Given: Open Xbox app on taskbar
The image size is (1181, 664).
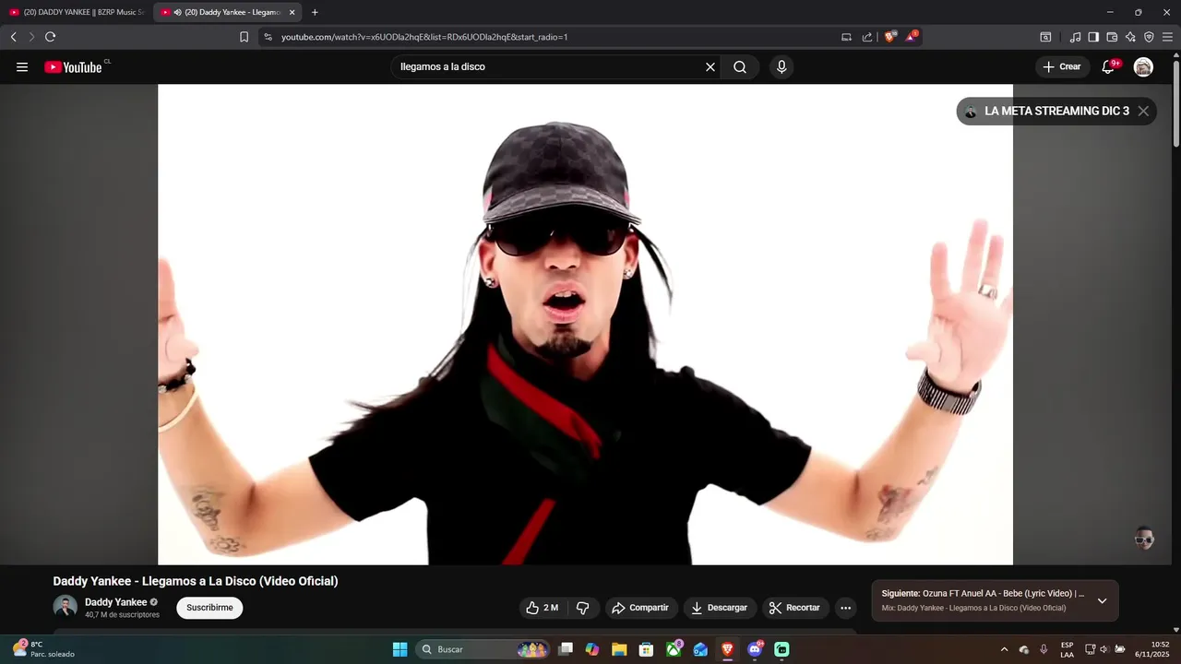Looking at the screenshot, I should [x=674, y=649].
